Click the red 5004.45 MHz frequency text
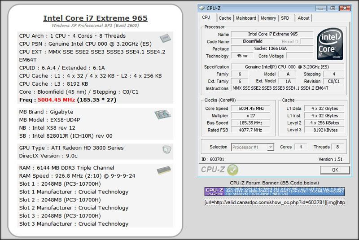This screenshot has height=240, width=359. (x=57, y=100)
